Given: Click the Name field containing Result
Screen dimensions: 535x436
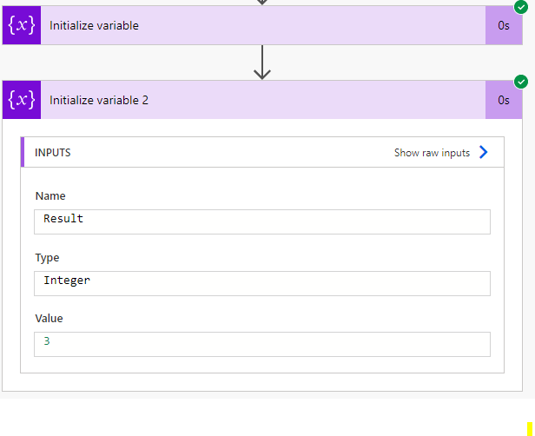Looking at the screenshot, I should coord(262,221).
